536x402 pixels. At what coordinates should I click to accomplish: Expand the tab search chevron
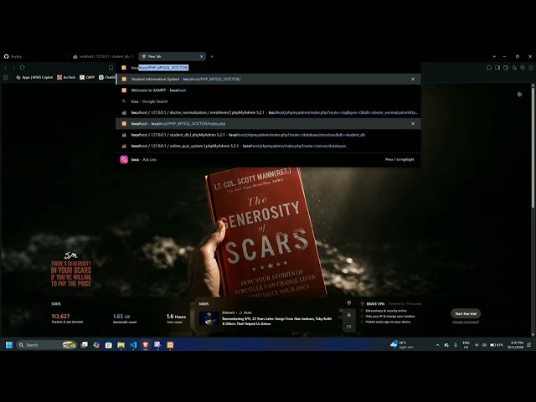tap(494, 56)
